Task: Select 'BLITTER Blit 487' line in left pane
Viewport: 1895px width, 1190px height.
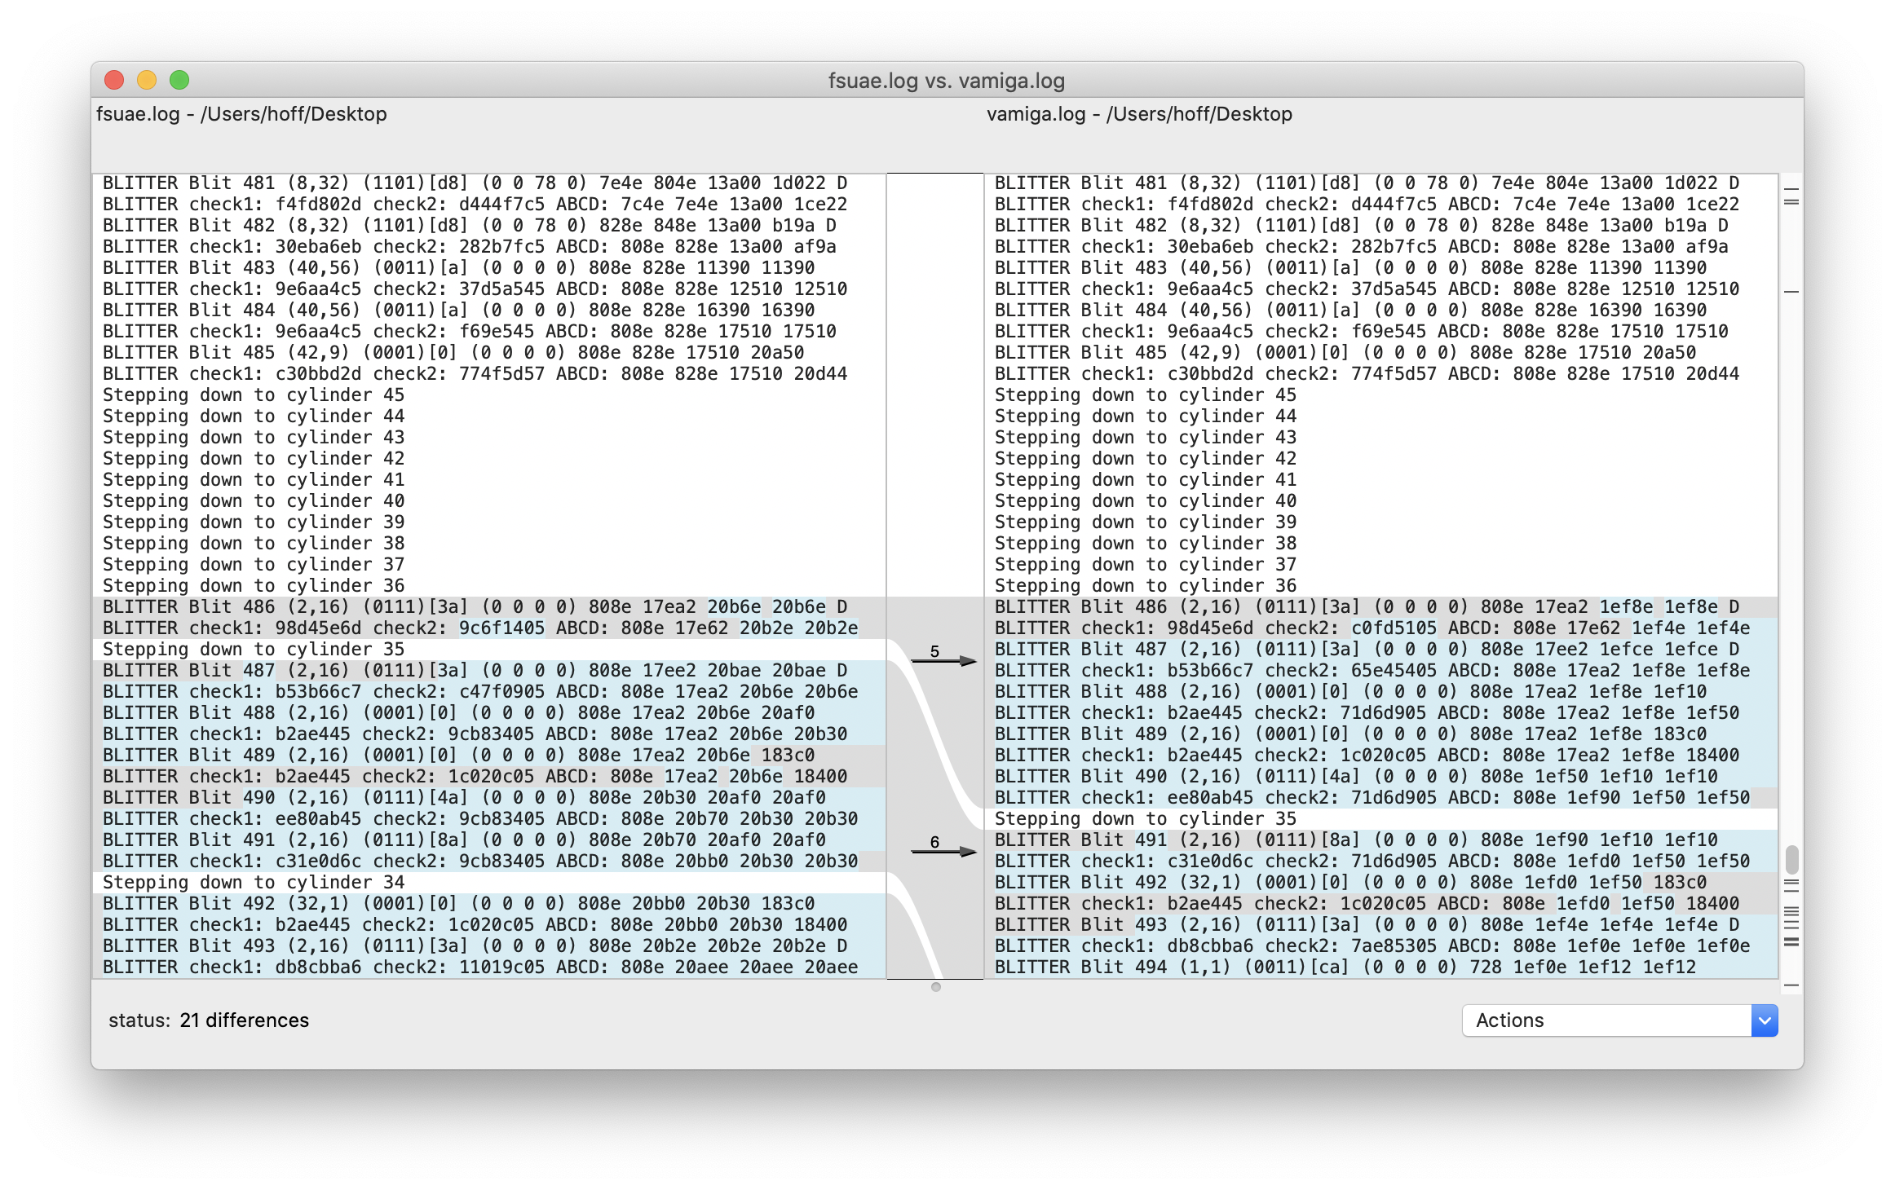Action: tap(475, 671)
